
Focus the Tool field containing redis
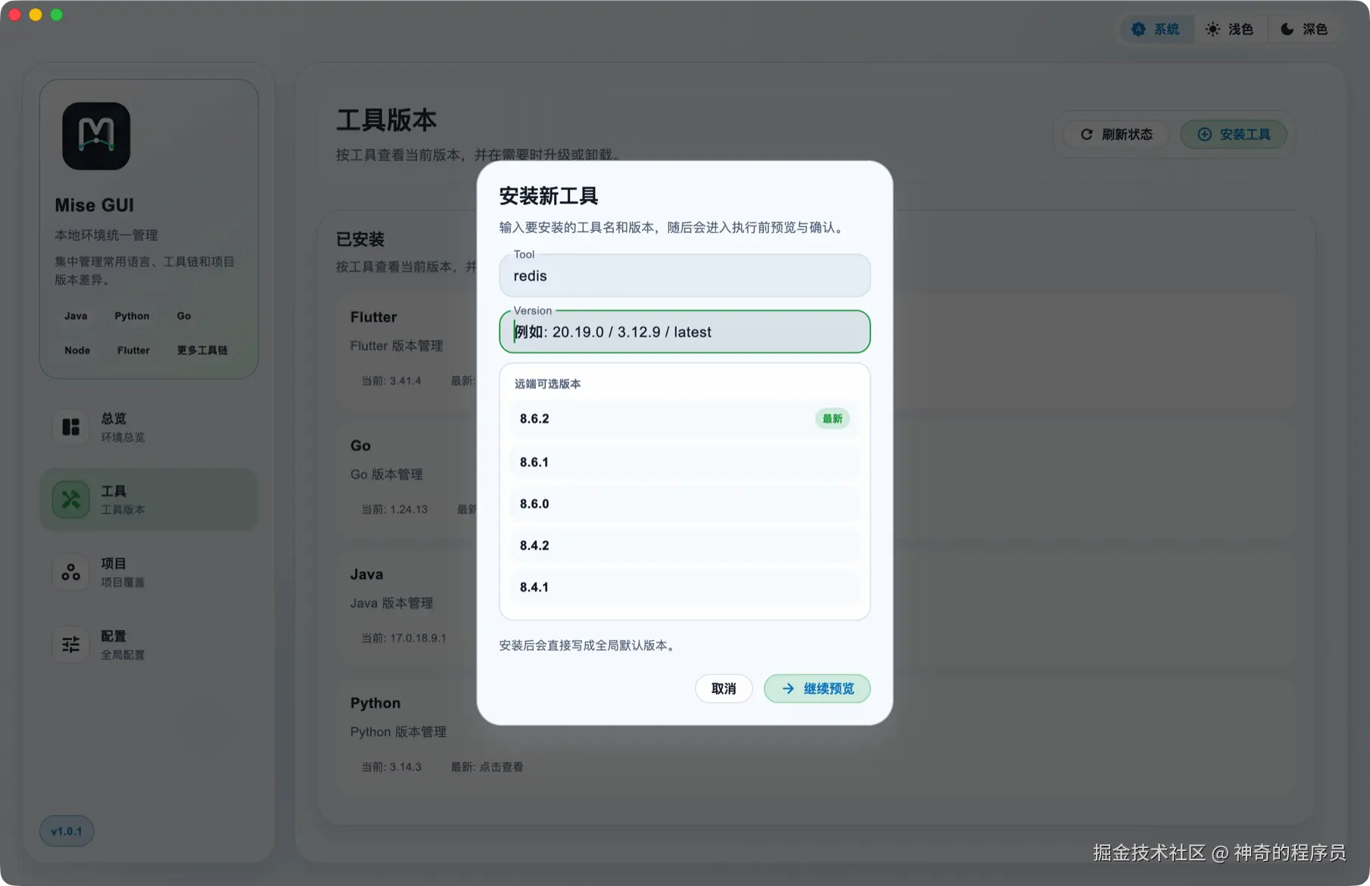[685, 275]
